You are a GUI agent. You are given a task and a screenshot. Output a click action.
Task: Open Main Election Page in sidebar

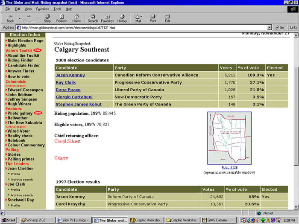(25, 41)
